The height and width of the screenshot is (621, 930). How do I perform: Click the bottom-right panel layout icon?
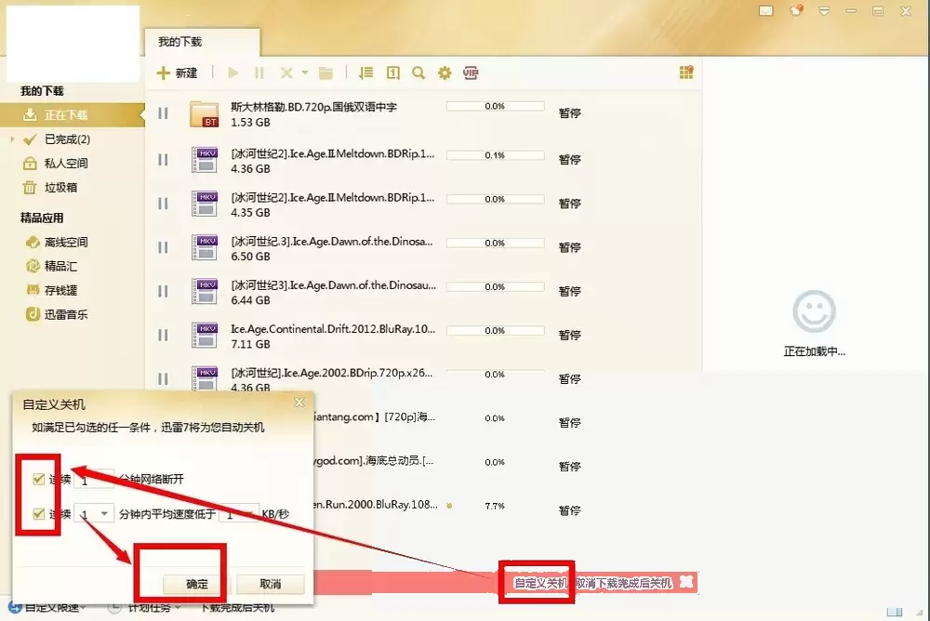(895, 612)
